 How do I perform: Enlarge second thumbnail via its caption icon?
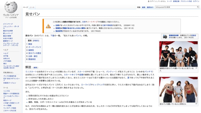coord(196,104)
